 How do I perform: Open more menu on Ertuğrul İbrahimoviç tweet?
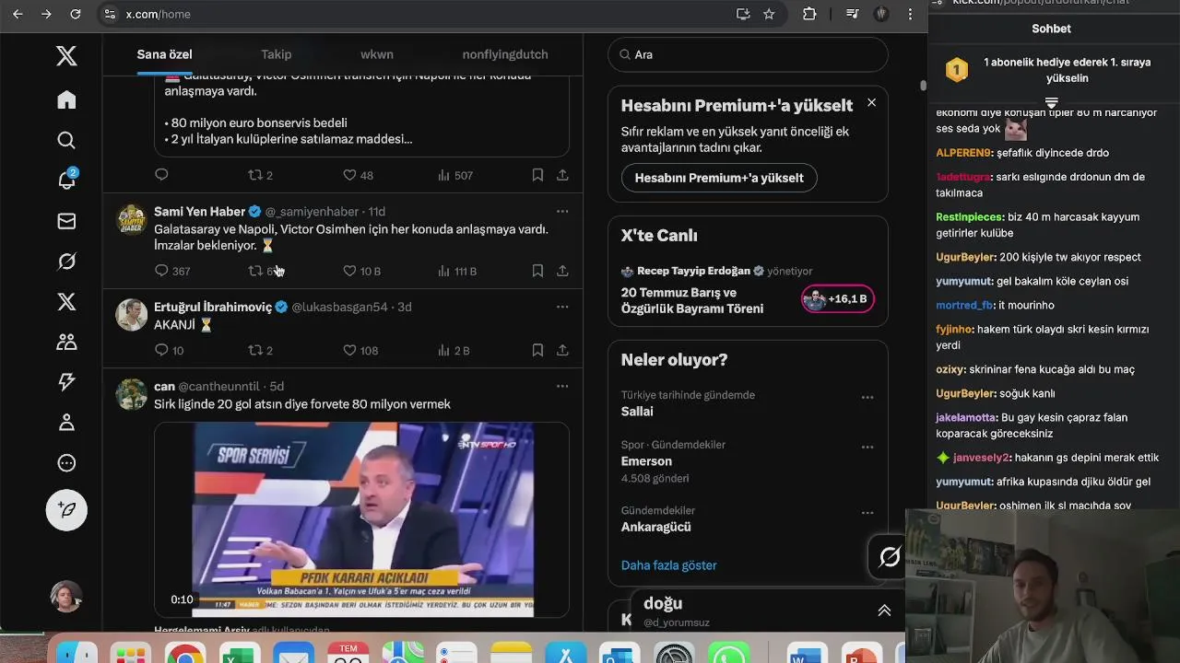click(562, 307)
